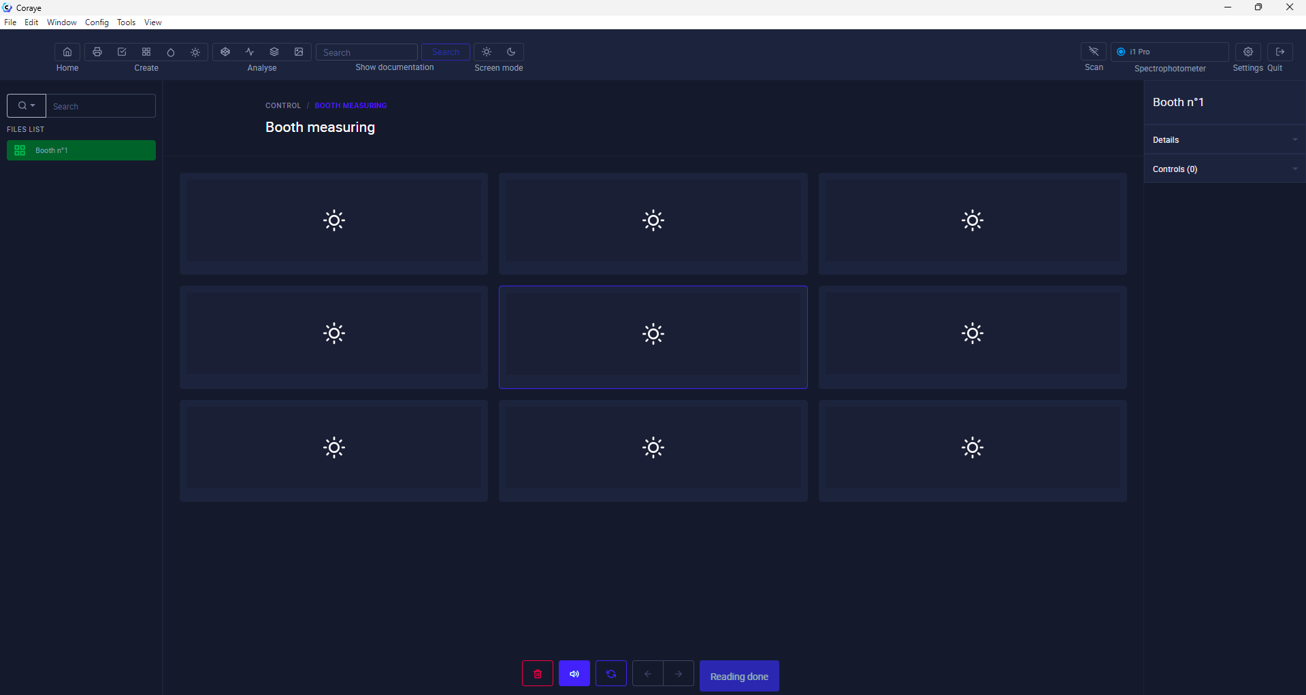1306x695 pixels.
Task: Select the bottom-right booth measuring cell
Action: pyautogui.click(x=973, y=451)
